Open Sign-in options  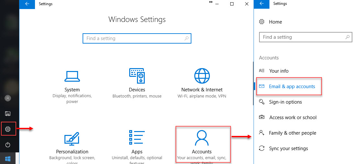click(285, 102)
